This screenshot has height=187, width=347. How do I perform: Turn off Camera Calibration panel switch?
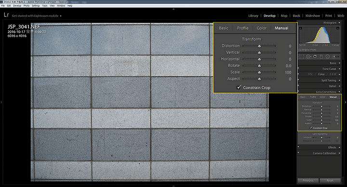(298, 153)
